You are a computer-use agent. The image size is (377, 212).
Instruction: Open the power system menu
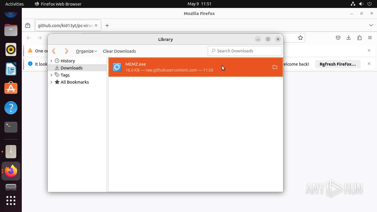[369, 4]
